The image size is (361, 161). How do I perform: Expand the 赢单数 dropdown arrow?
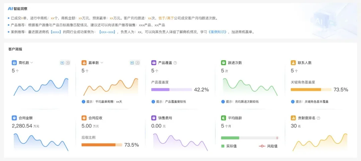(102, 63)
